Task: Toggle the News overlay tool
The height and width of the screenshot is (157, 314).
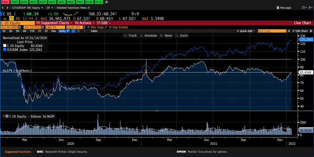Action: click(166, 36)
